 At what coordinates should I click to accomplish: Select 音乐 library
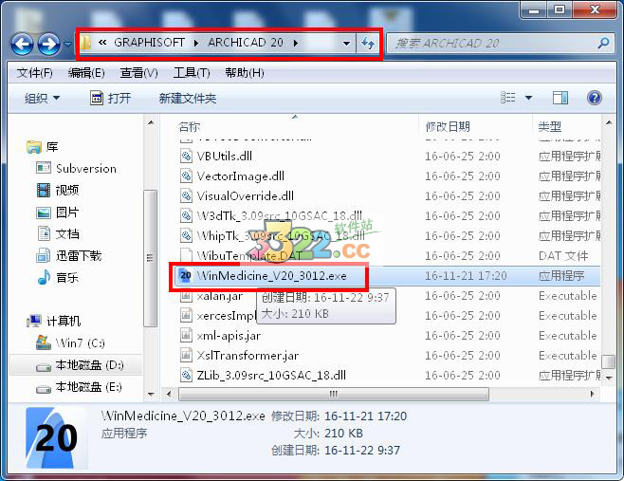click(x=57, y=278)
